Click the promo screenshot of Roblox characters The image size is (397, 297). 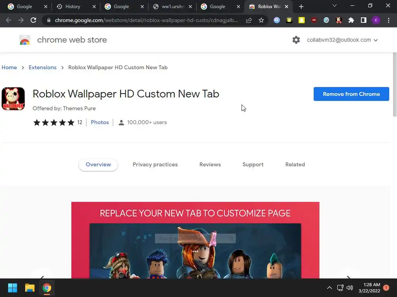pyautogui.click(x=195, y=240)
